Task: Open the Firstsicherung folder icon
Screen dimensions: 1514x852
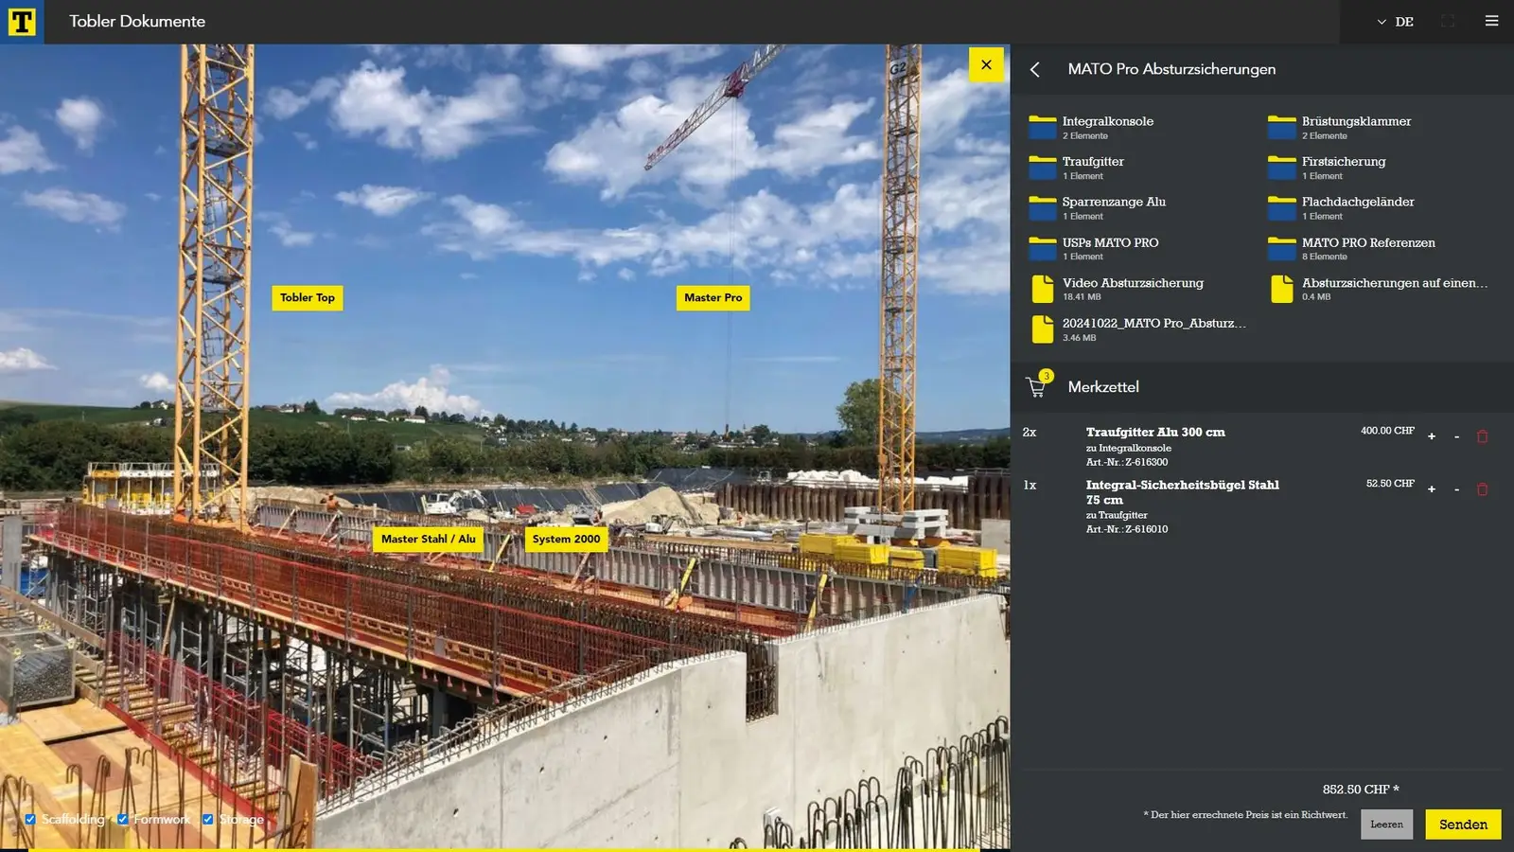Action: tap(1281, 168)
